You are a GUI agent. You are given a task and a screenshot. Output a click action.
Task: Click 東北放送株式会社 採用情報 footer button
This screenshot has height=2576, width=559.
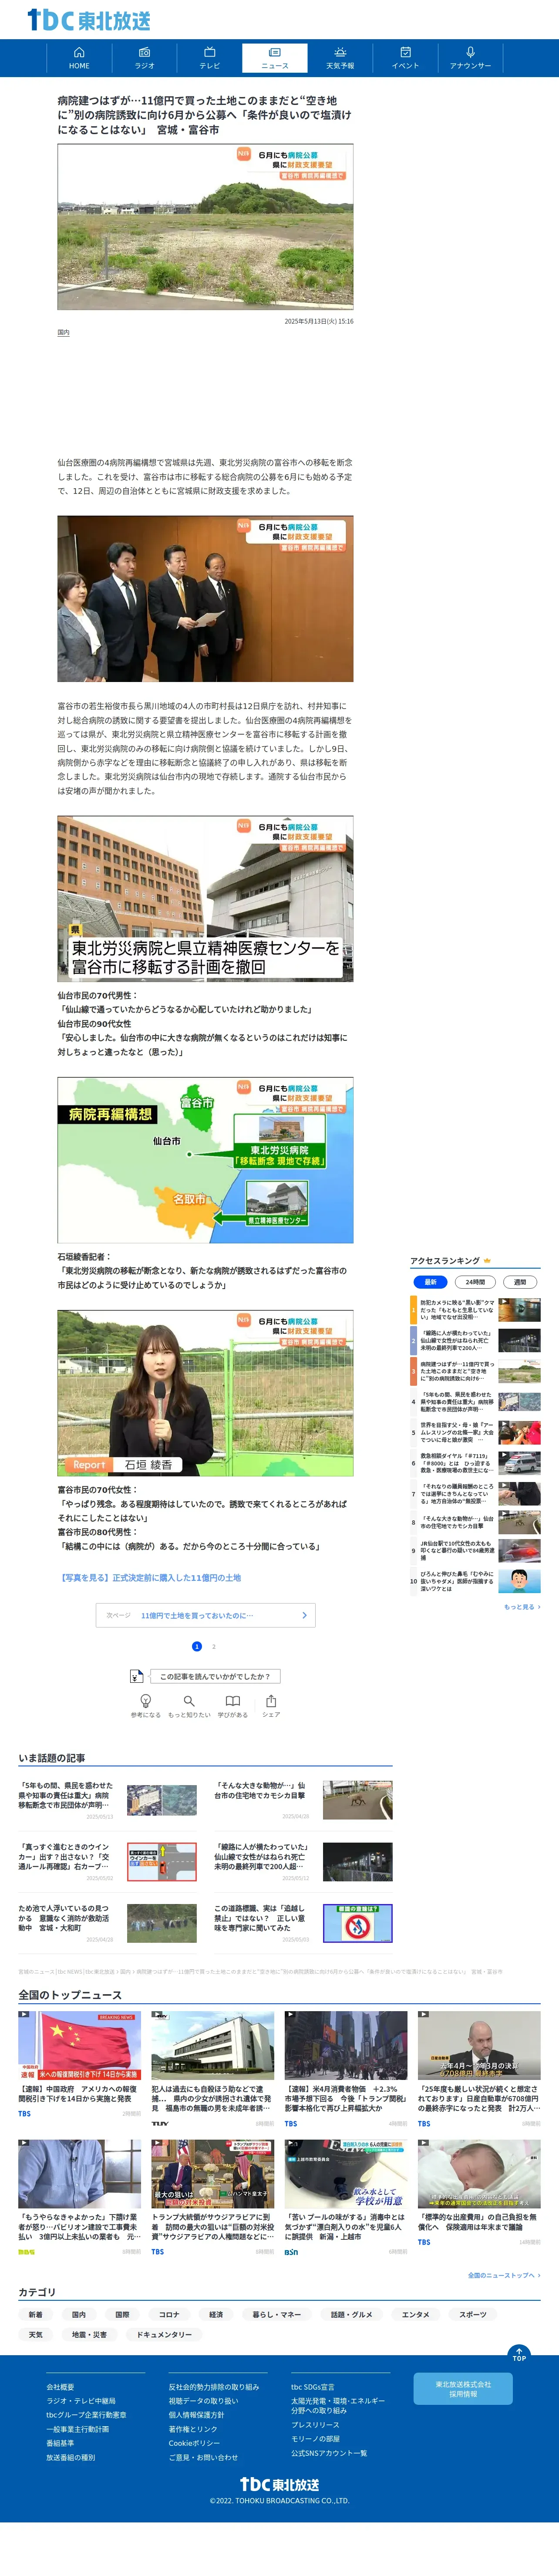point(463,2389)
